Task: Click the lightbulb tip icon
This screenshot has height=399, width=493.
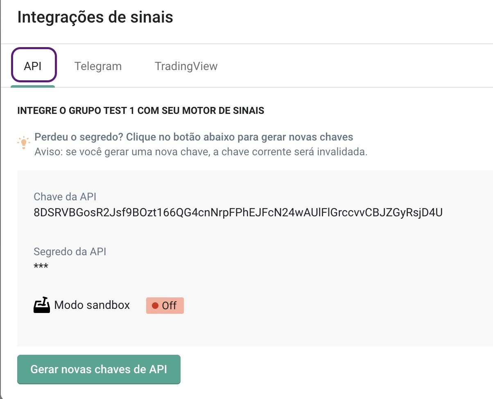Action: point(24,142)
